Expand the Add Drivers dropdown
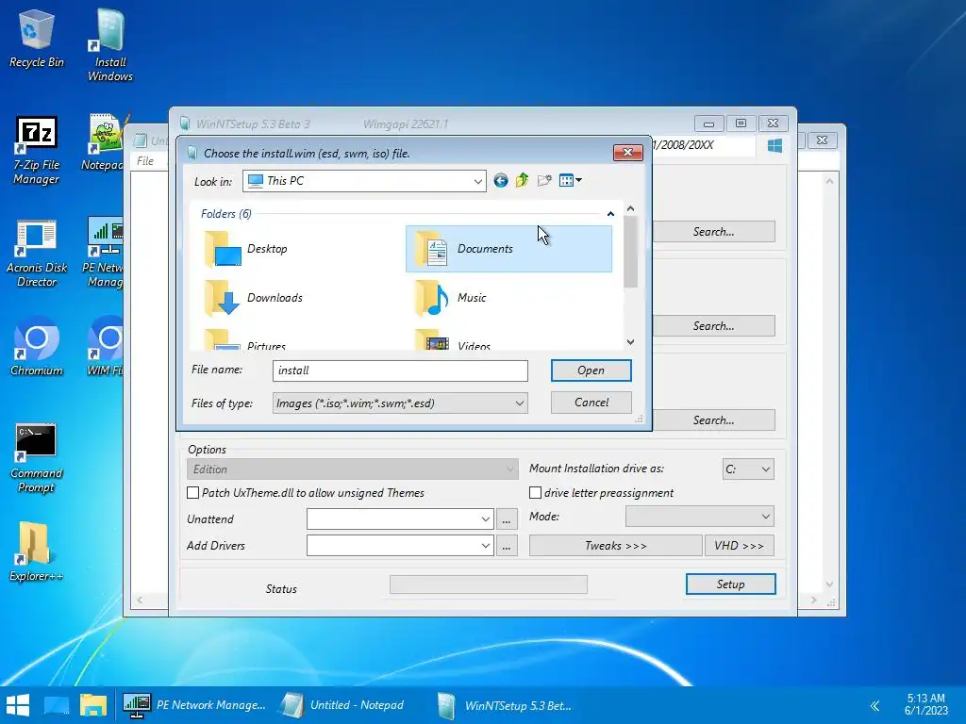The width and height of the screenshot is (966, 724). click(x=486, y=546)
